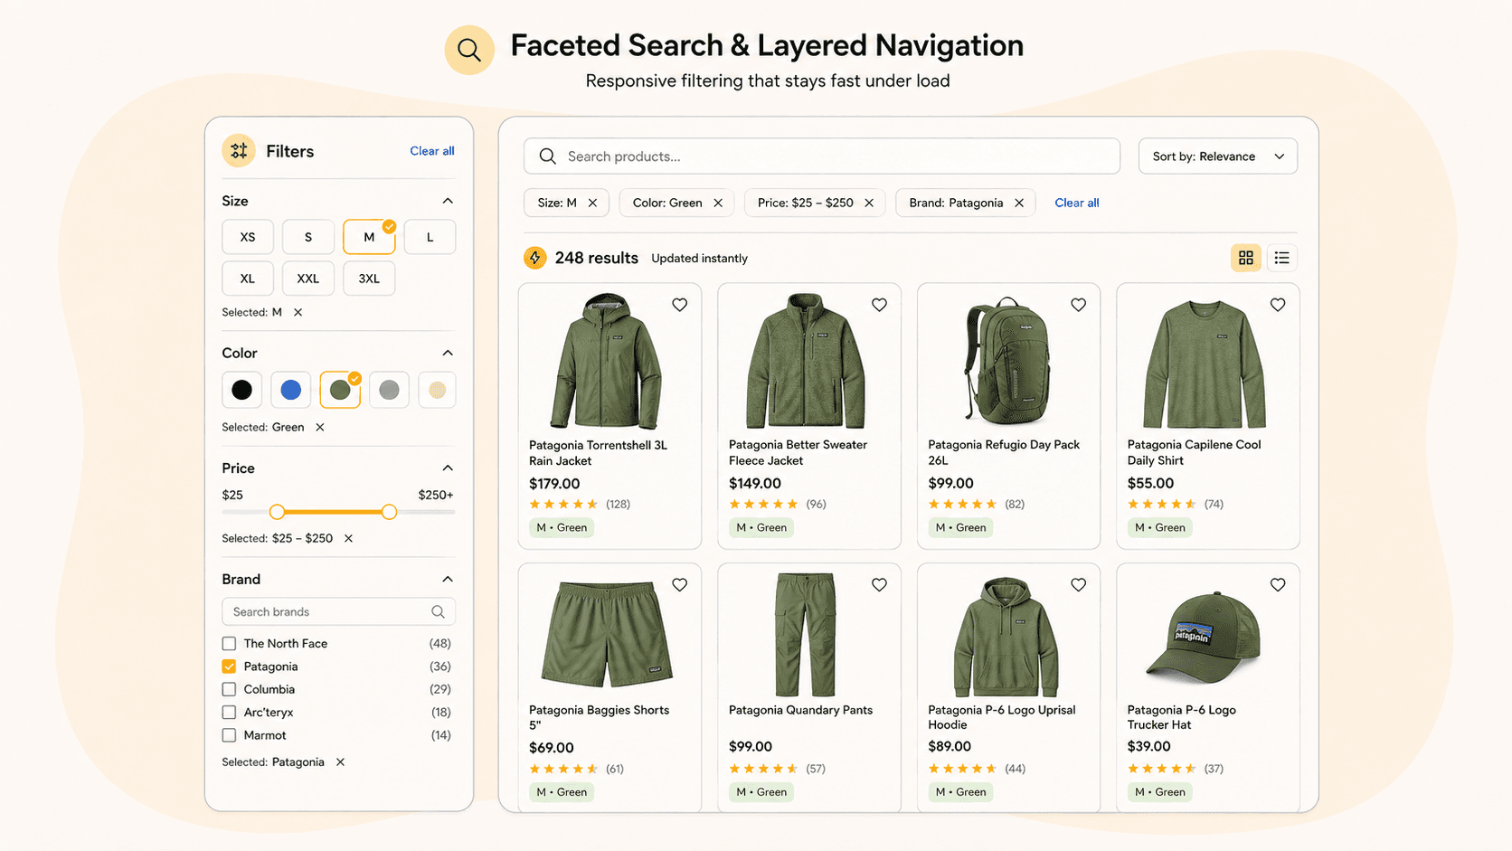This screenshot has width=1512, height=851.
Task: Remove the Size: M filter chip
Action: [592, 203]
